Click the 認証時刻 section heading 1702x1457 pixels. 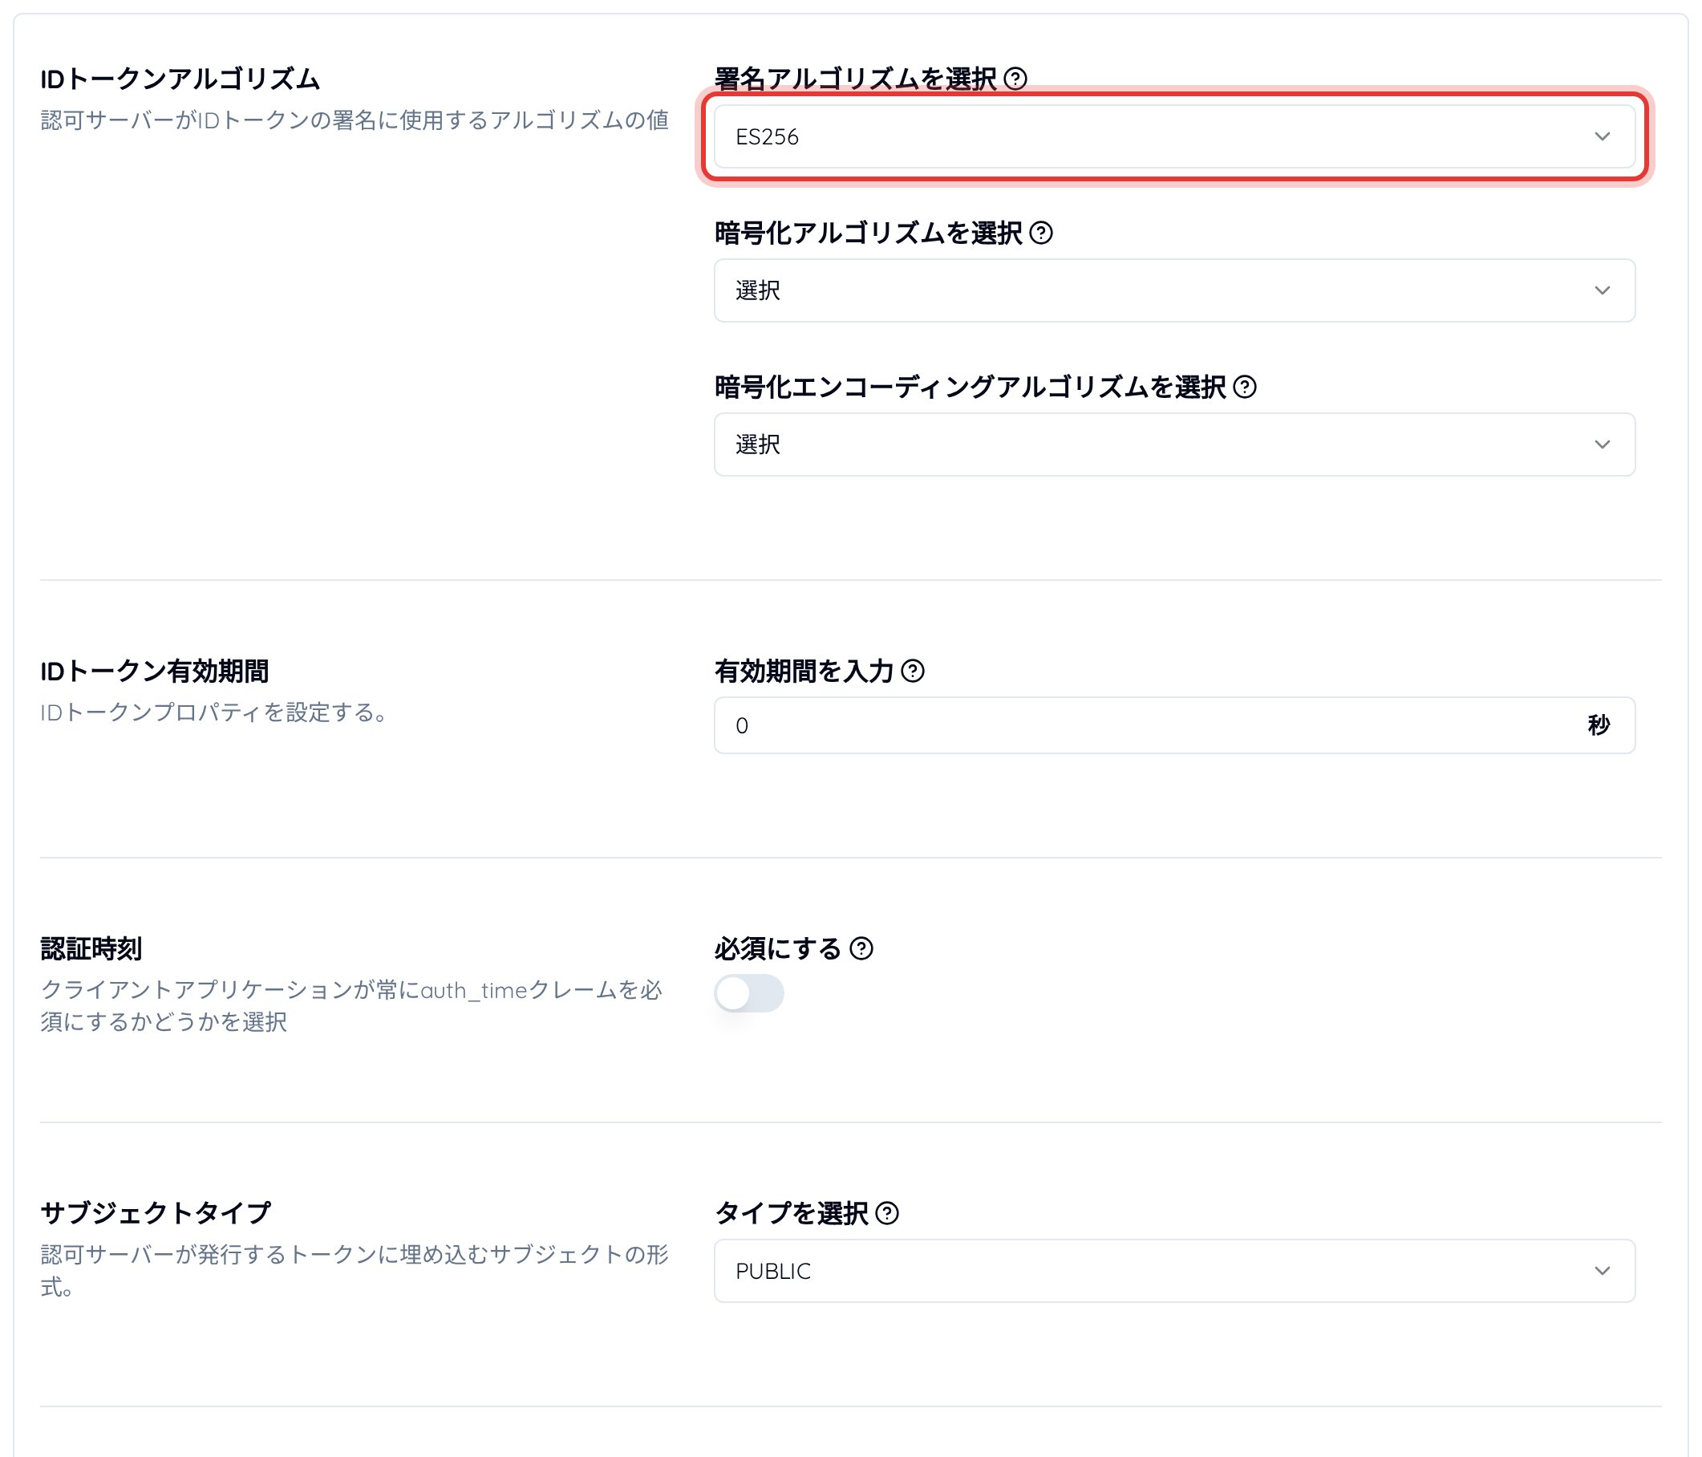[x=91, y=949]
